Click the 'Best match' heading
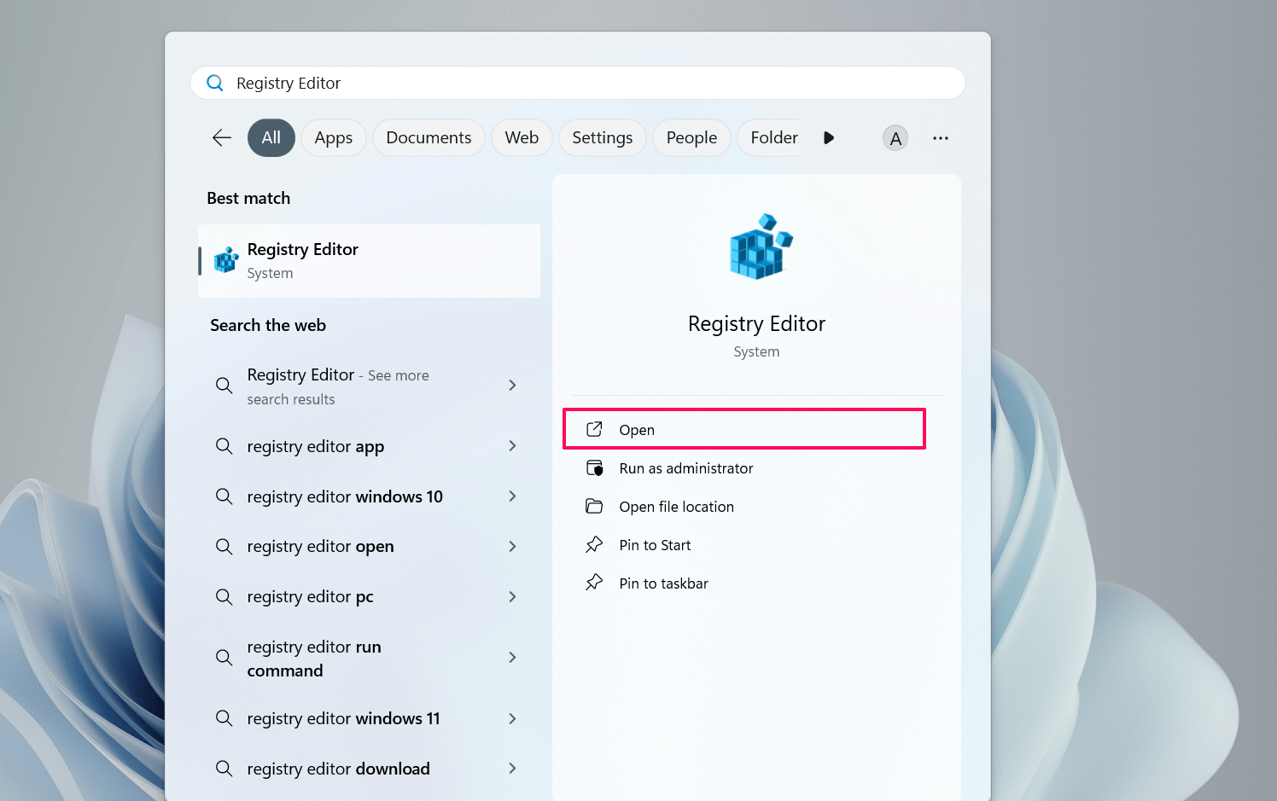The image size is (1277, 801). [x=248, y=198]
